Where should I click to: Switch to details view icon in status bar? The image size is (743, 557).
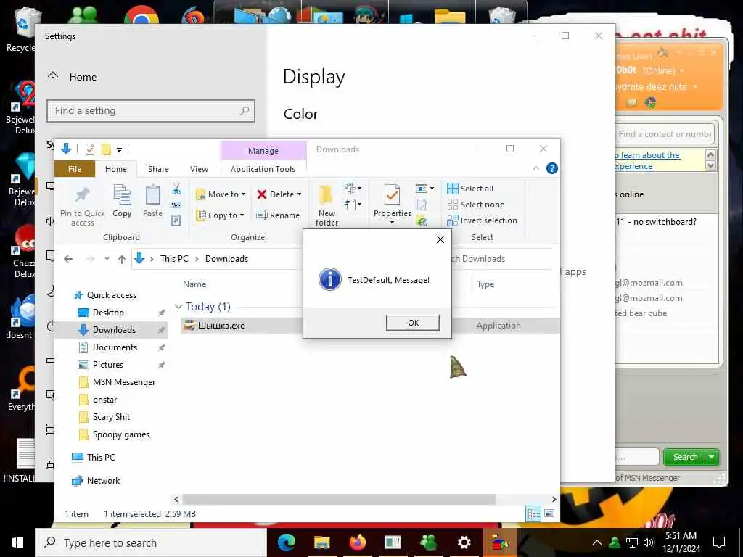(x=533, y=513)
